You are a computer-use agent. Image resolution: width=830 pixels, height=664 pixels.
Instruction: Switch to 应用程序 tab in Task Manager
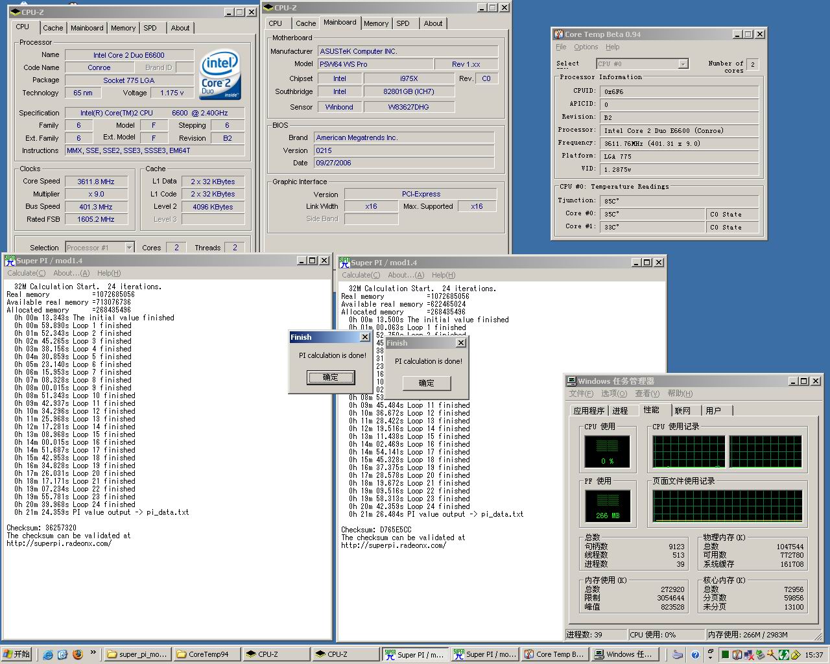pos(589,410)
